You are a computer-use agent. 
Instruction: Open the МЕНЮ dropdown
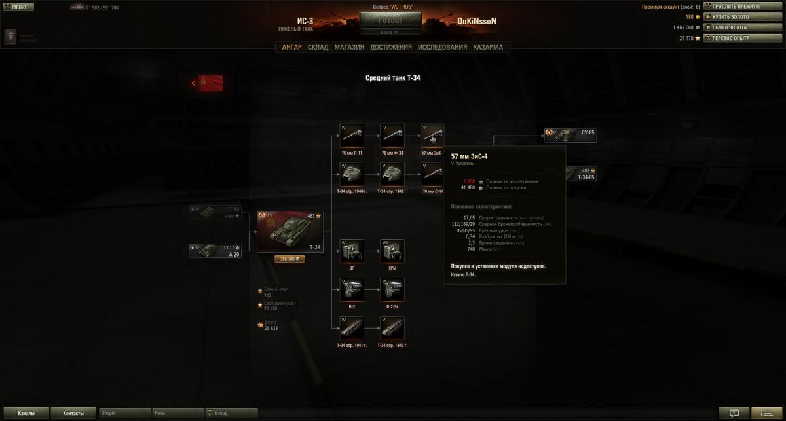pyautogui.click(x=16, y=7)
